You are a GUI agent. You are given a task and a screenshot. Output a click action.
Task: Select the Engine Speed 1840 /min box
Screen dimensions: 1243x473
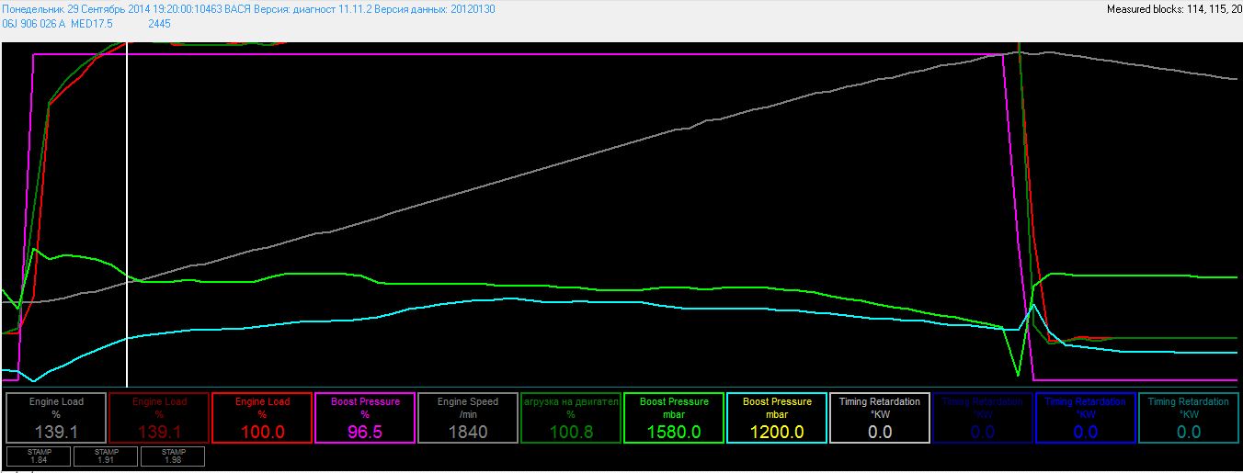pos(468,418)
